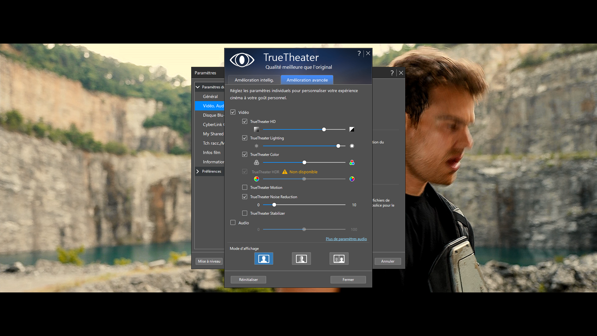Click right HDR color wheel icon
Screen dimensions: 597x336
[352, 179]
